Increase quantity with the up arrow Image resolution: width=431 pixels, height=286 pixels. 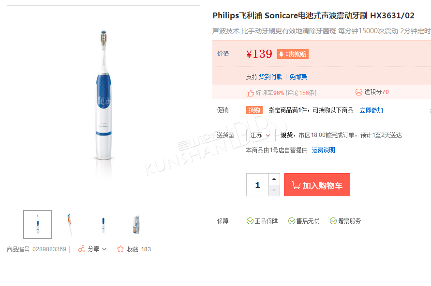coord(274,179)
